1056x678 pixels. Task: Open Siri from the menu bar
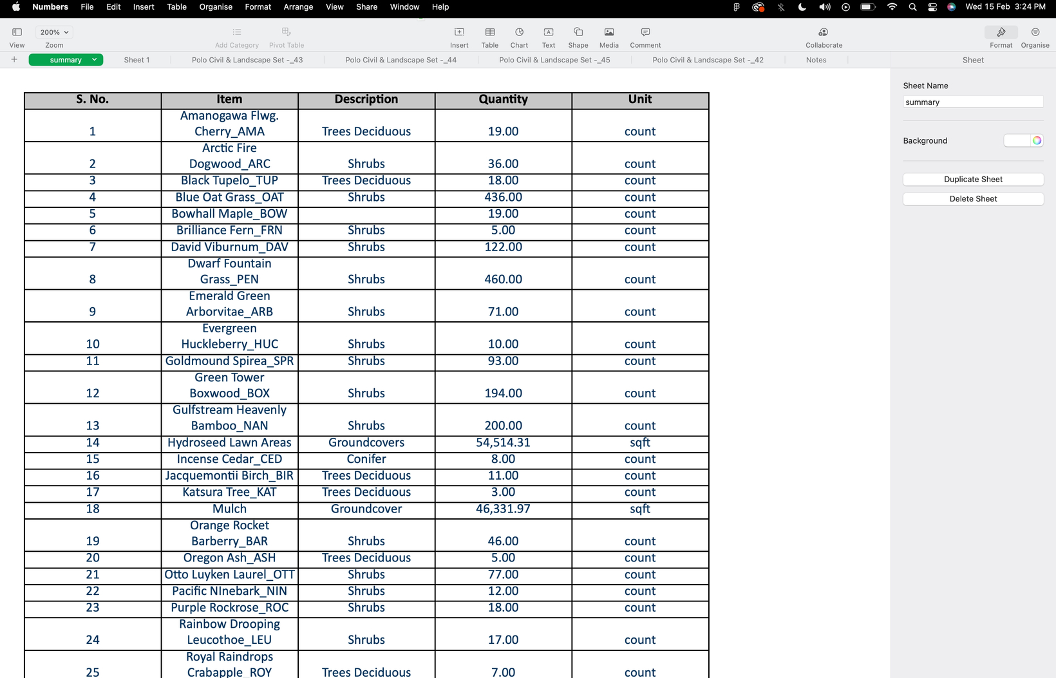(951, 7)
